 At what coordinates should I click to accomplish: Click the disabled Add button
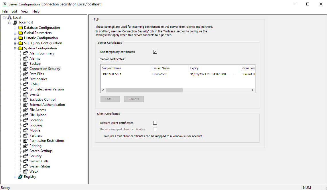110,99
